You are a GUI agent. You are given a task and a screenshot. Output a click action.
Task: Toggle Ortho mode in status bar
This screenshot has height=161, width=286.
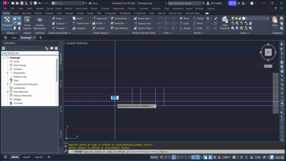coord(174,157)
